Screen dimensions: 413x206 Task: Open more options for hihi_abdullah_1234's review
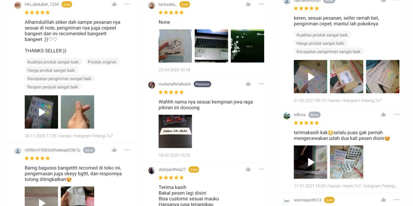(x=127, y=4)
